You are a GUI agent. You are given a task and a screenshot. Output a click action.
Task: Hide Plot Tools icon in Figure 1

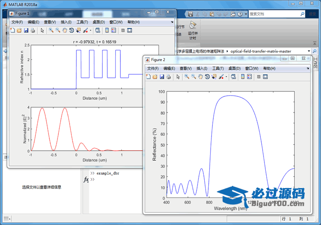[x=123, y=30]
